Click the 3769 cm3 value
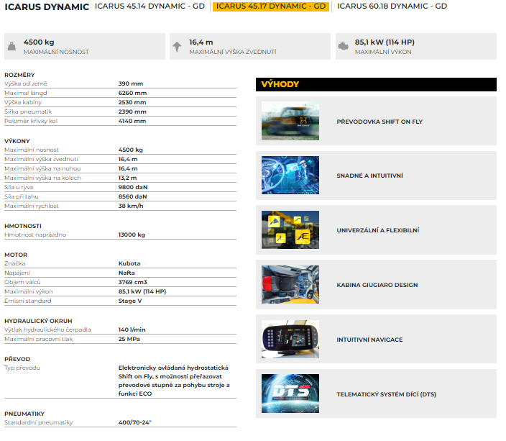Viewport: 506px width, 441px height. coord(132,282)
